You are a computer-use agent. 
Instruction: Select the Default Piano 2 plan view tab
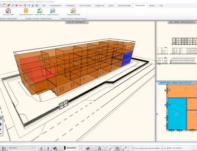176,83
